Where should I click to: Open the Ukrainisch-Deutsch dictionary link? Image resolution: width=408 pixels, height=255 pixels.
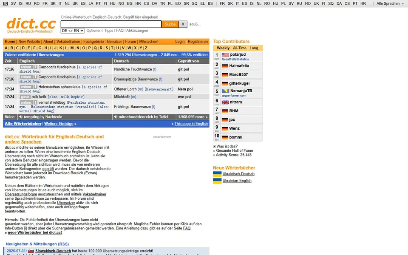tap(238, 174)
